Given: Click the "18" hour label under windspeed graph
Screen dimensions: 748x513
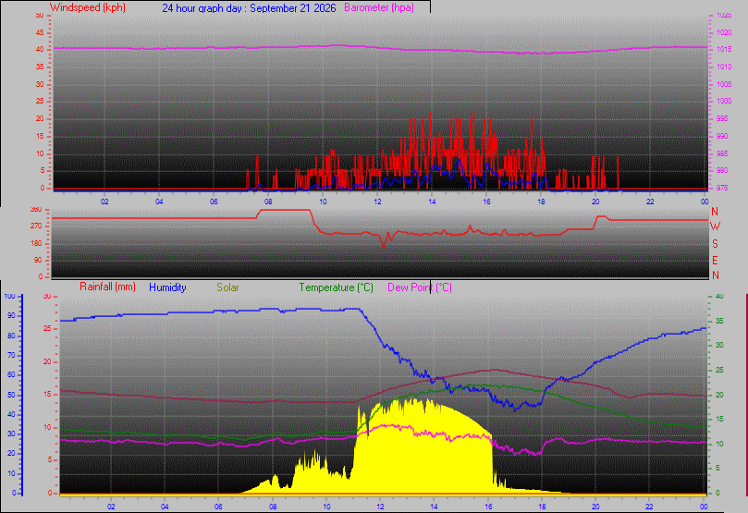Looking at the screenshot, I should pos(541,202).
